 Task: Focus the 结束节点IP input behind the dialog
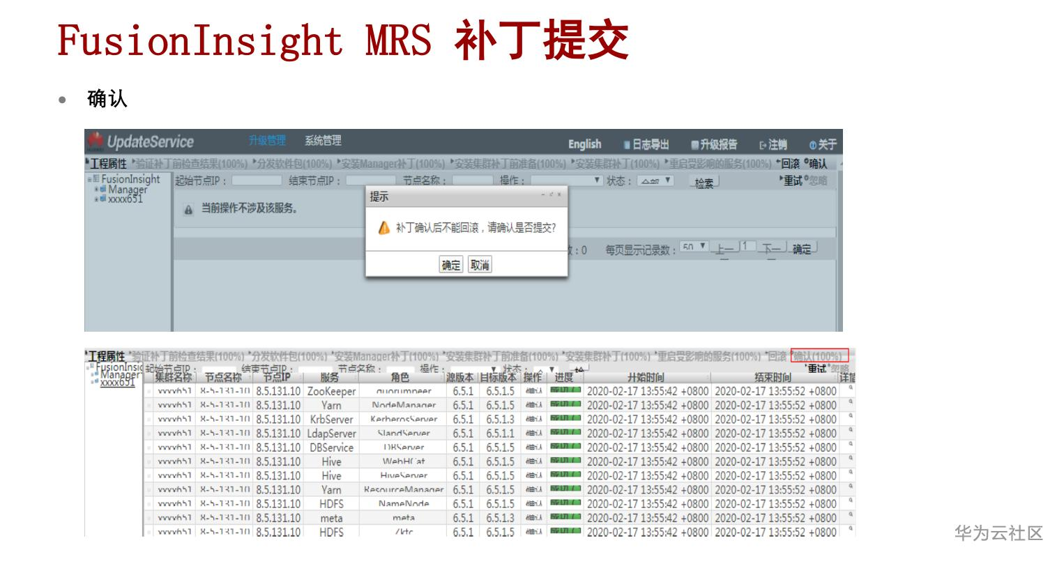(371, 180)
